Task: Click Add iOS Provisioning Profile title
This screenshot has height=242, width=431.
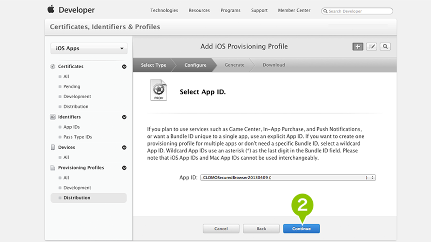Action: tap(244, 46)
